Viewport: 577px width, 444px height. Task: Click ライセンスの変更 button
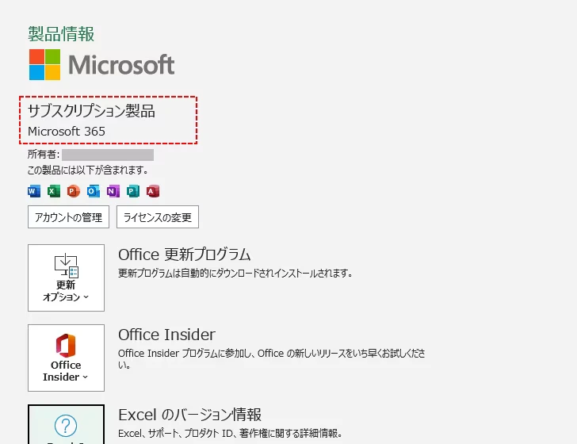158,216
